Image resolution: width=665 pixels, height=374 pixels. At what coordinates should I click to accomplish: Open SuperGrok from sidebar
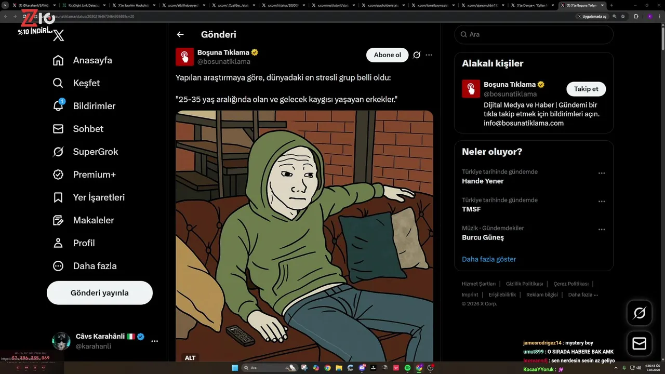pos(85,152)
